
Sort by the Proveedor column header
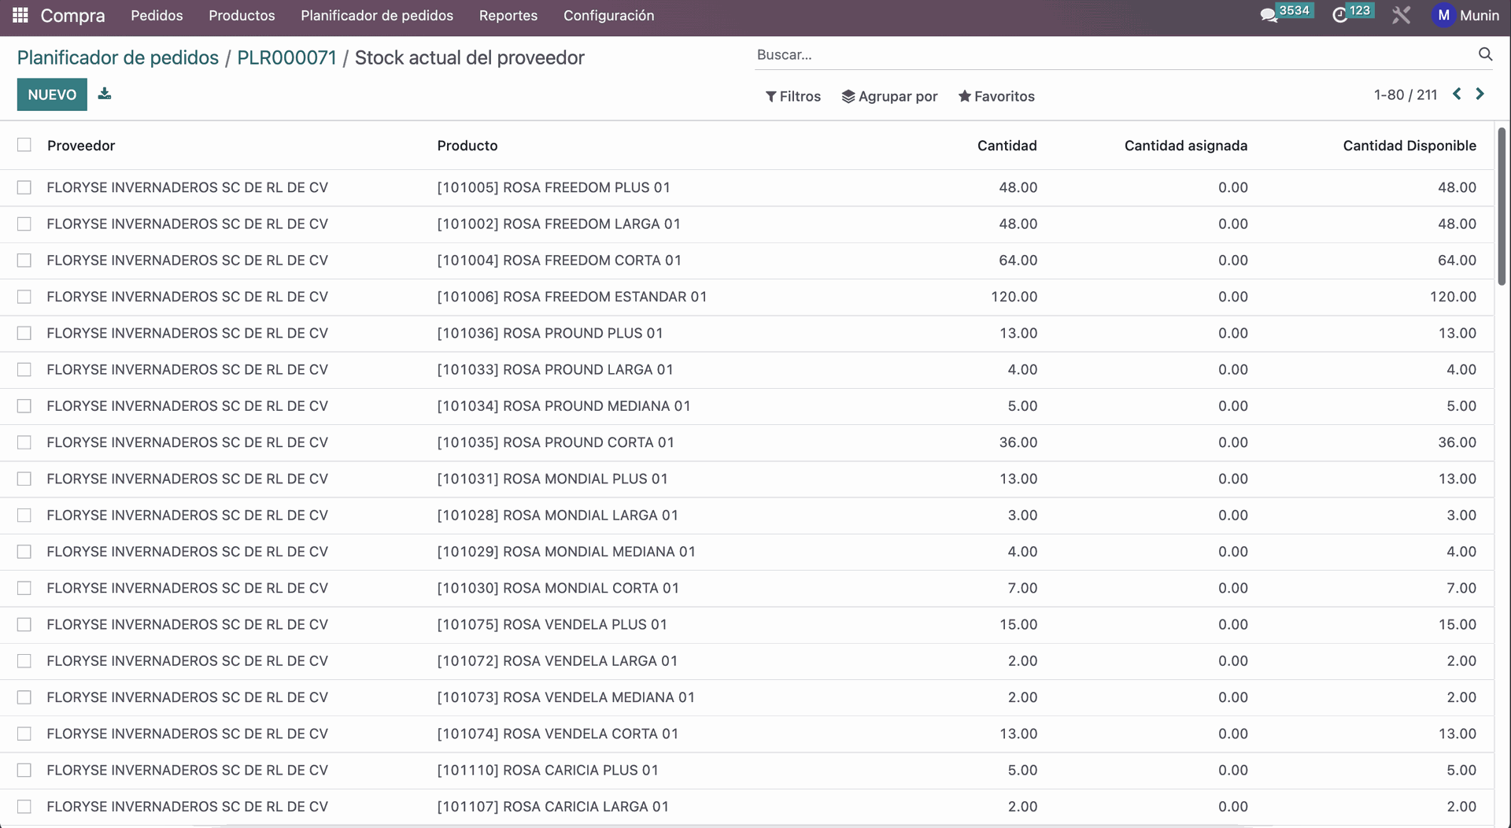[81, 146]
